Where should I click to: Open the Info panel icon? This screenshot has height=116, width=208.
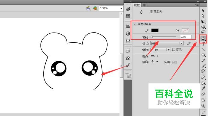128,33
